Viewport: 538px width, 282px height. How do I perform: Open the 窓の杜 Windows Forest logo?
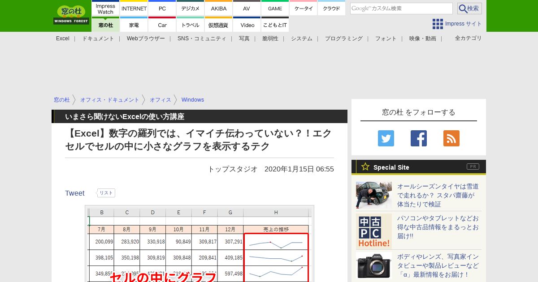71,15
